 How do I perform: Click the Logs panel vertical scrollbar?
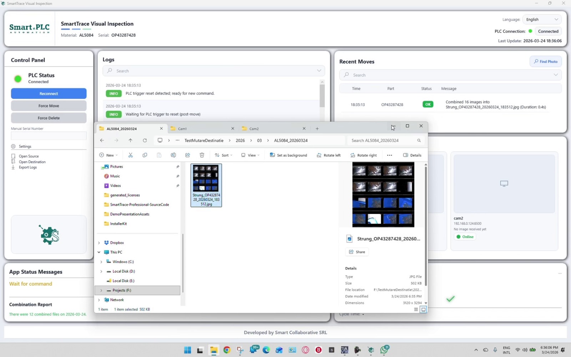(x=322, y=95)
